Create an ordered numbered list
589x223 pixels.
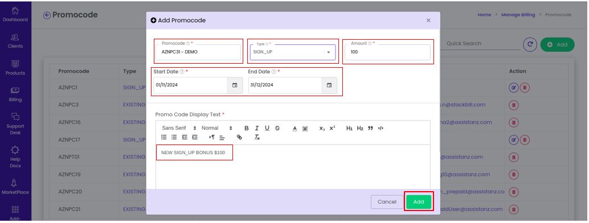point(164,138)
